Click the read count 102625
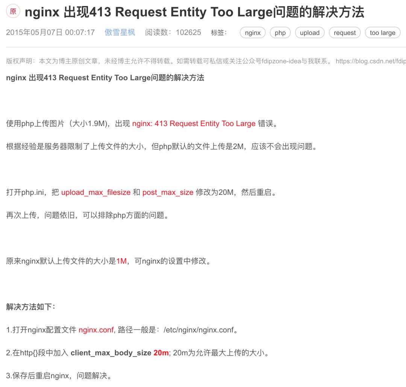Screen dimensions: 406x387 tap(188, 32)
